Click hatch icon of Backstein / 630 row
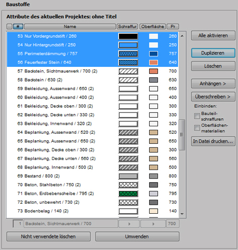Viewport: 238px width, 250px height. pos(128,80)
